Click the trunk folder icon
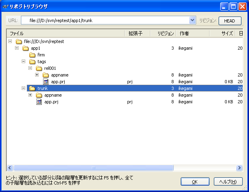249x192 pixels. coord(32,88)
